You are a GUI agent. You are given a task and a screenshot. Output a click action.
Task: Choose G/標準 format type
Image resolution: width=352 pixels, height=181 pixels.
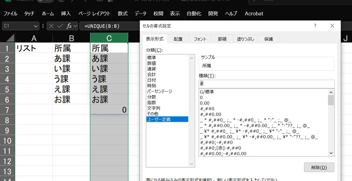(263, 92)
